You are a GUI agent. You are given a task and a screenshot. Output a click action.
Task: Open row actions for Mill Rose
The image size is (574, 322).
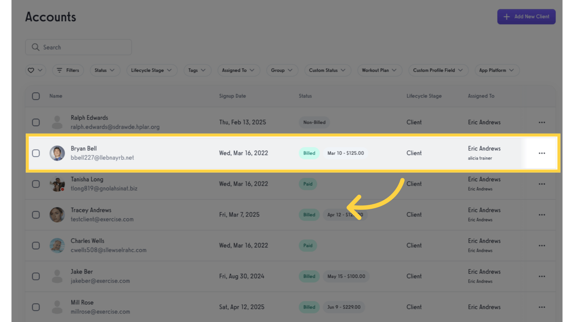coord(542,307)
